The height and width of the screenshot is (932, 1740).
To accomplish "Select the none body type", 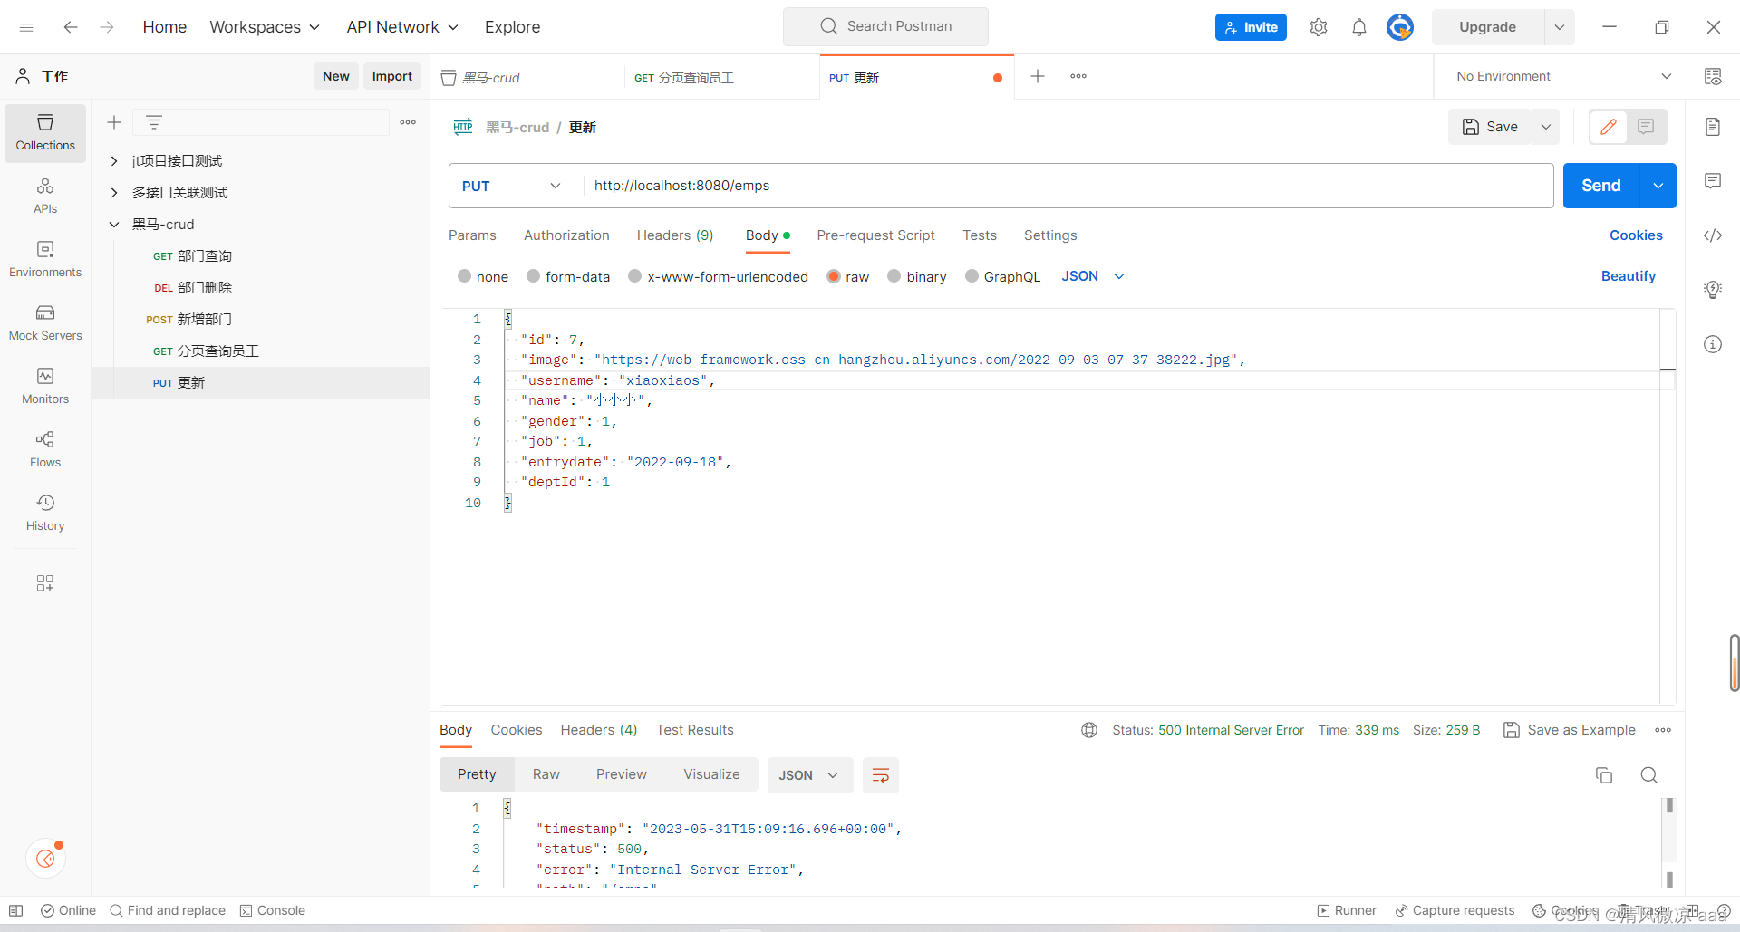I will (465, 276).
